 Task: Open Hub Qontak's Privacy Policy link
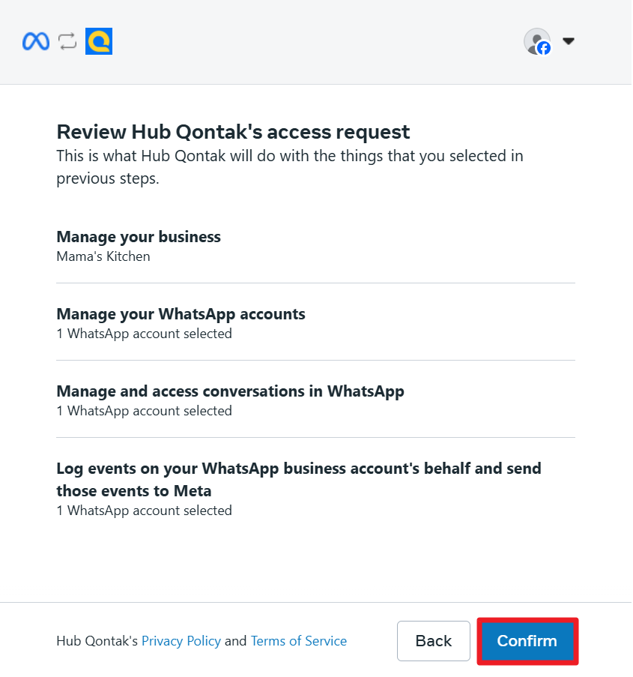coord(181,641)
